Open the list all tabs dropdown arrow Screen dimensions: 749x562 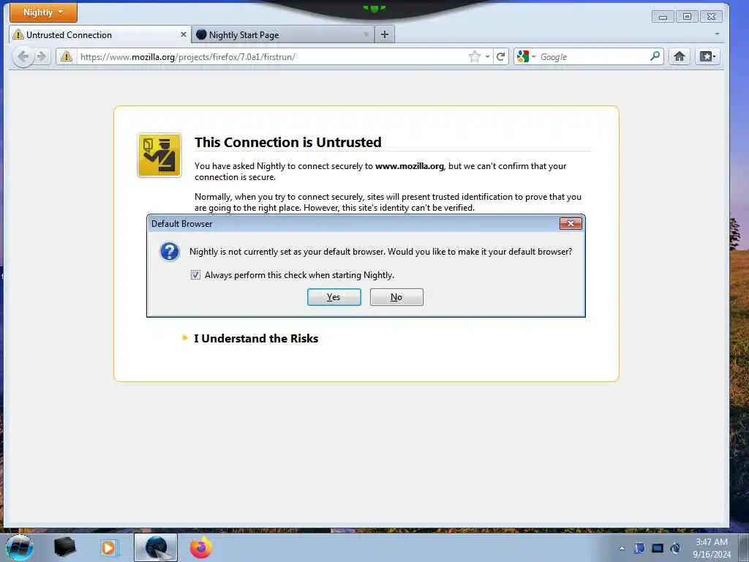(717, 34)
